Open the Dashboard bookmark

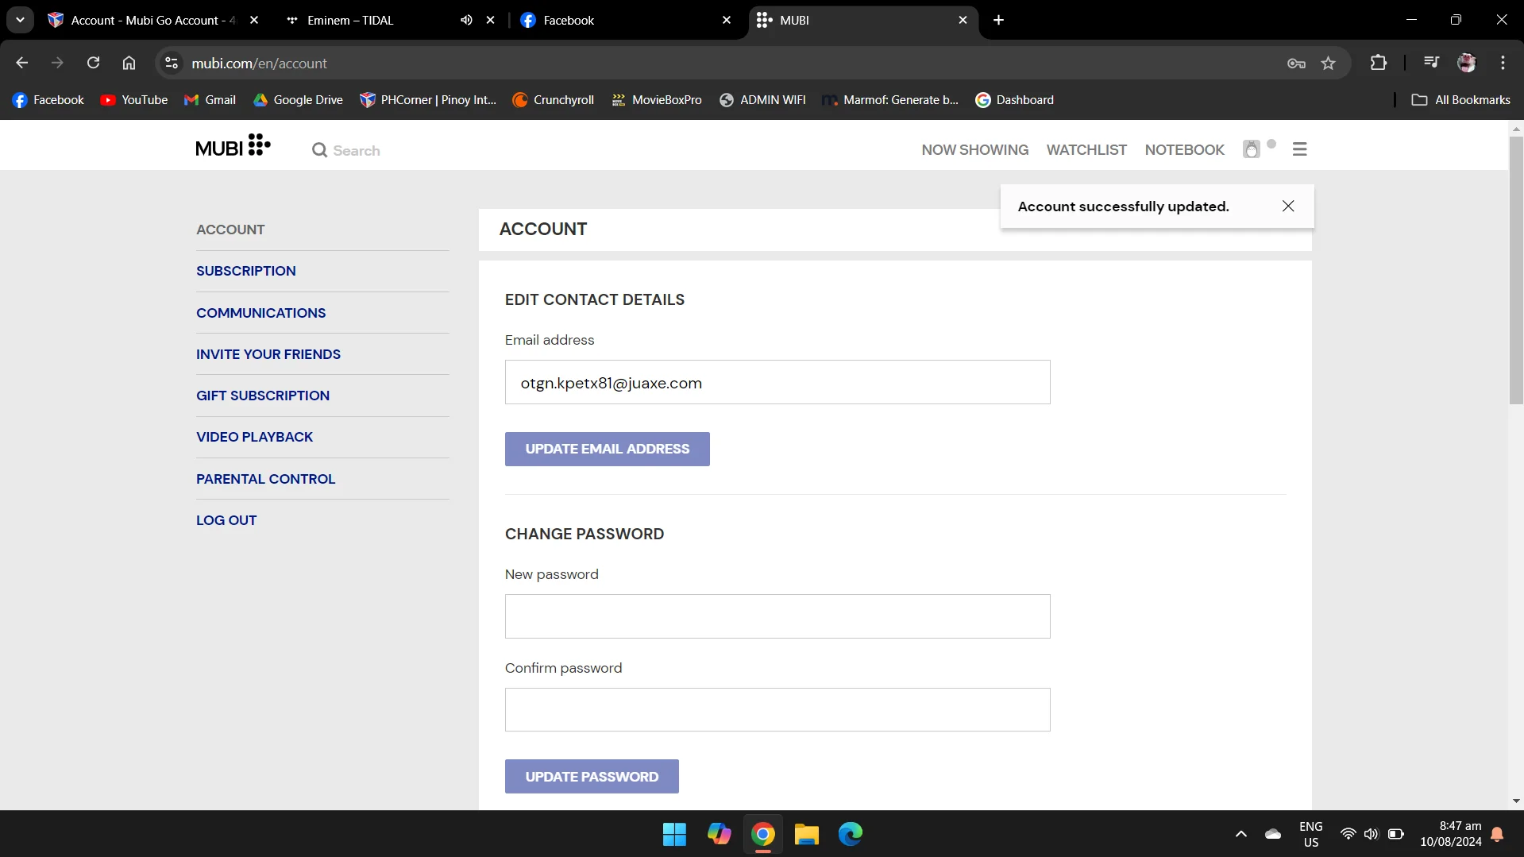[1015, 100]
